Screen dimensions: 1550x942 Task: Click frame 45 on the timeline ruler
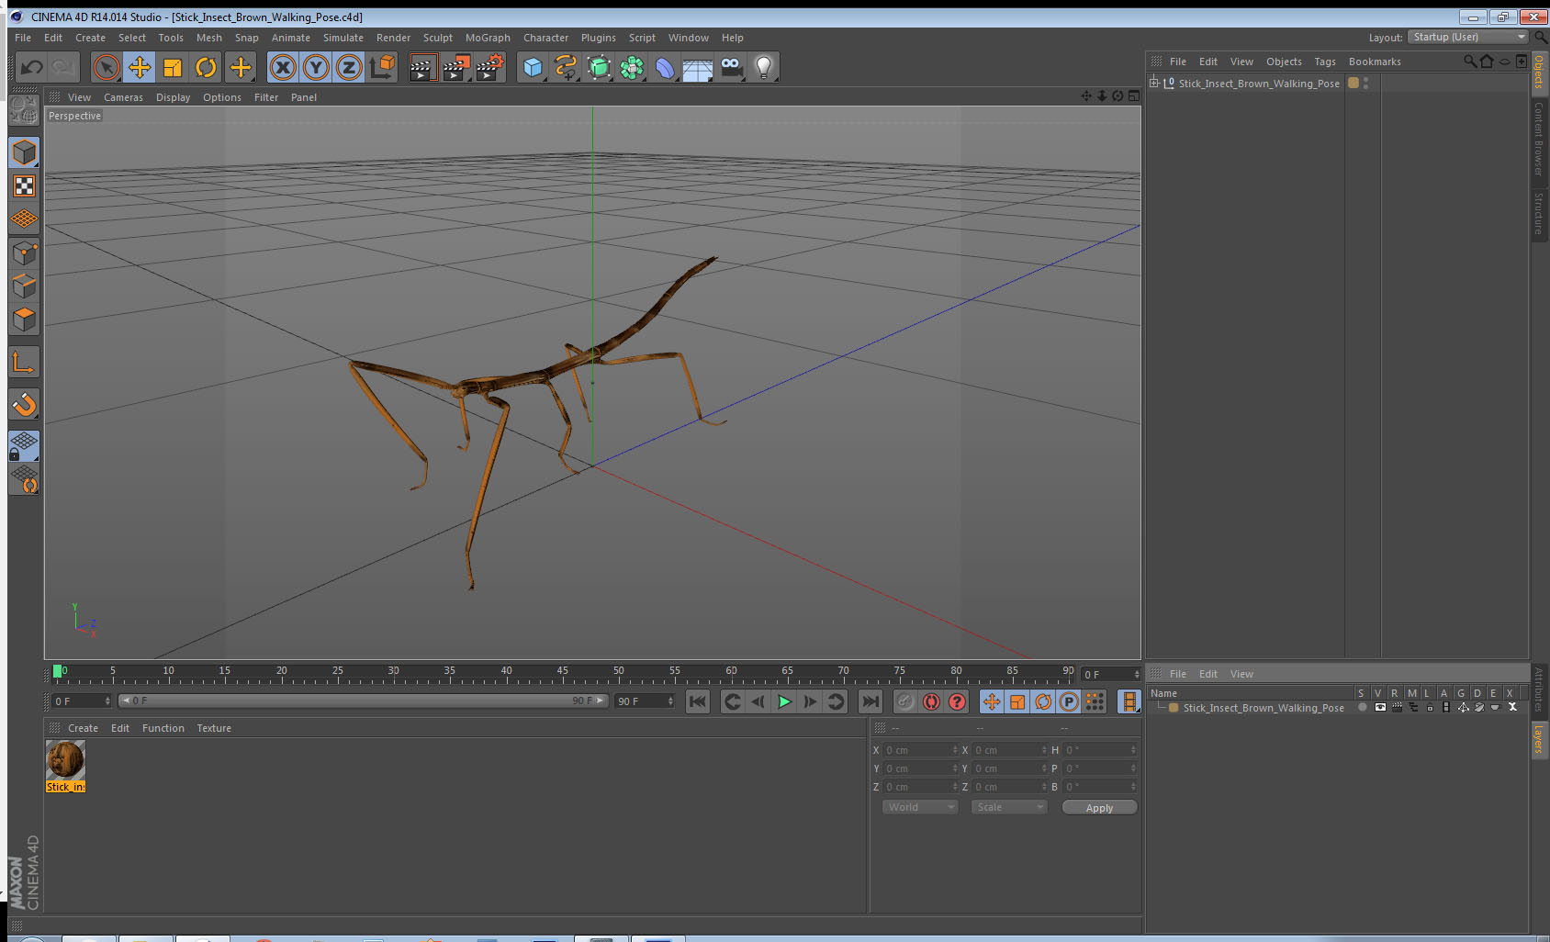(562, 673)
